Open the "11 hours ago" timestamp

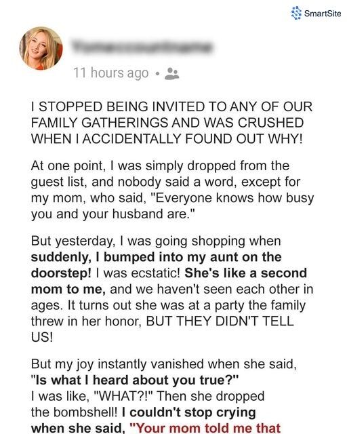coord(111,73)
